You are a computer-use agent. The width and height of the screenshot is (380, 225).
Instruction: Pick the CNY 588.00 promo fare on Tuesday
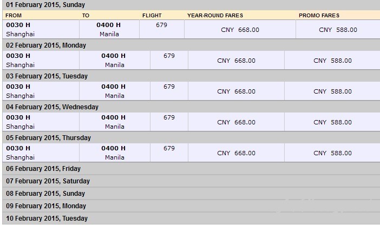(x=332, y=91)
